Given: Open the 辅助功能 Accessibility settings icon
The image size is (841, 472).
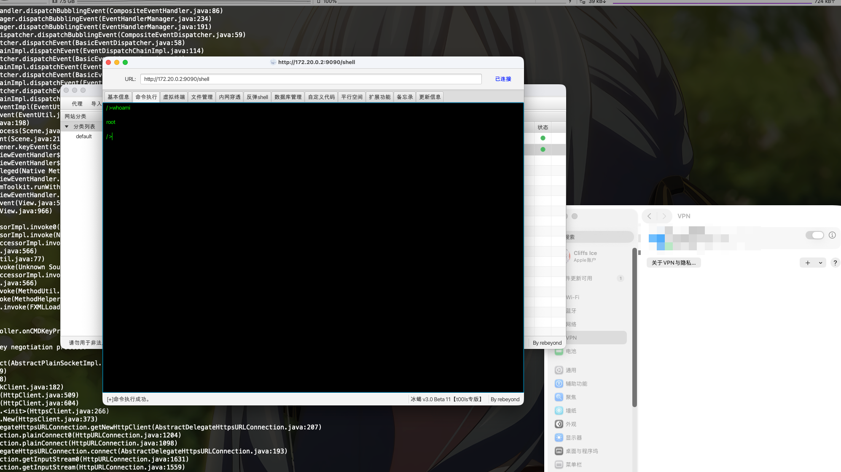Looking at the screenshot, I should click(559, 383).
